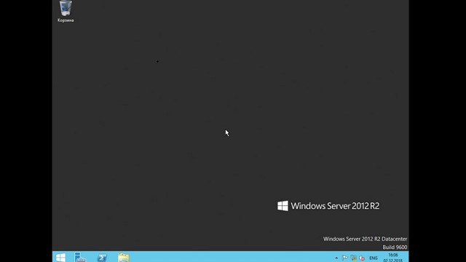Switch input language via ENG indicator
Viewport: 466px width, 262px height.
click(x=374, y=258)
